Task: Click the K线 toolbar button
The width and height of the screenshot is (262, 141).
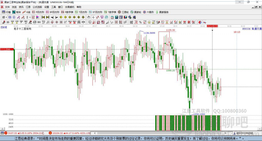Action: coord(27,12)
